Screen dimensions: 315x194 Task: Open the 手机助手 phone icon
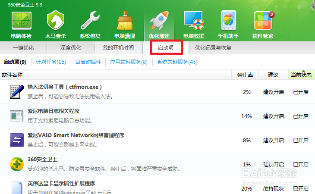[228, 20]
